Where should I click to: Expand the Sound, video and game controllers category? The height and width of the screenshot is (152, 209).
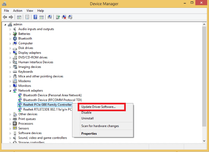pos(10,138)
